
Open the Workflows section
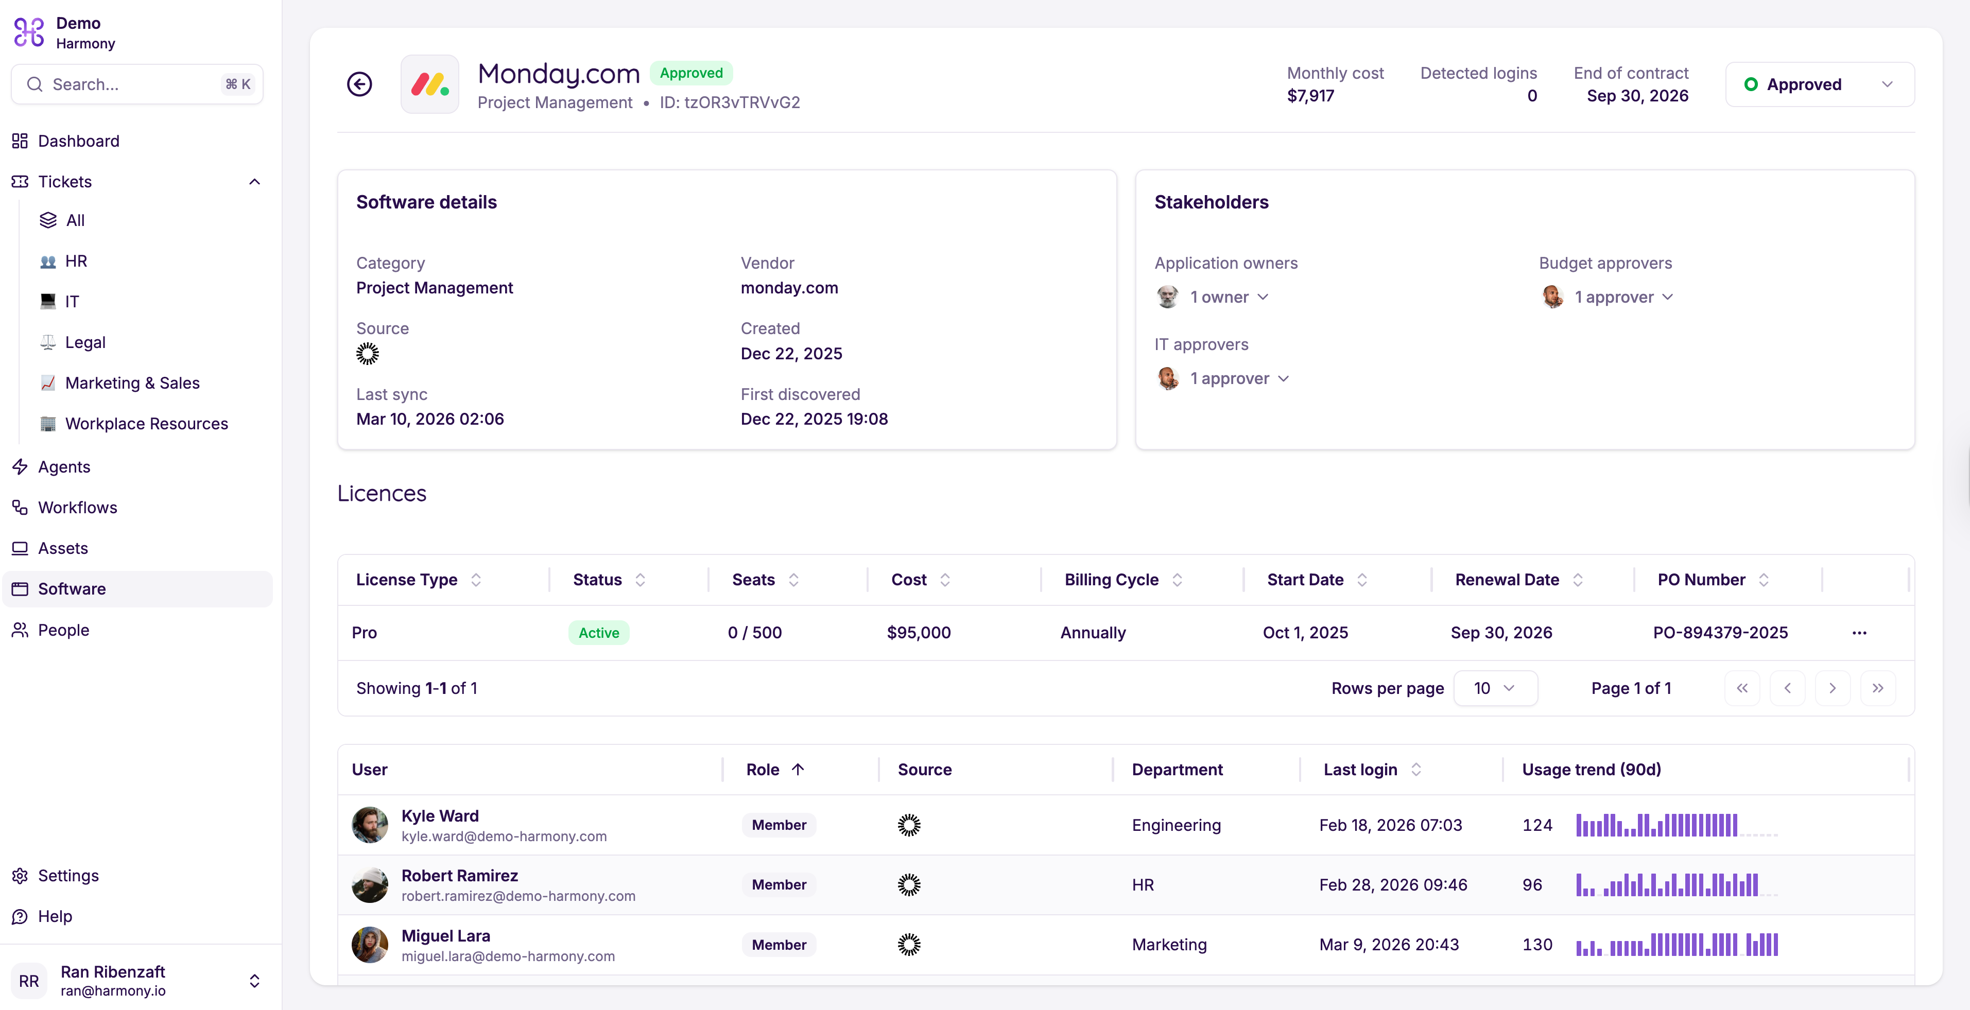click(x=77, y=507)
